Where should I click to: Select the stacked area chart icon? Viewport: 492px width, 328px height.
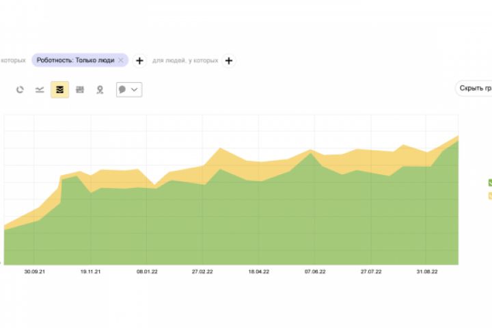pos(59,90)
